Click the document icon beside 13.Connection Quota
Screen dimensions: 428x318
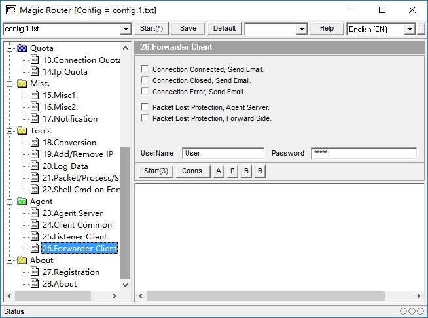[35, 60]
